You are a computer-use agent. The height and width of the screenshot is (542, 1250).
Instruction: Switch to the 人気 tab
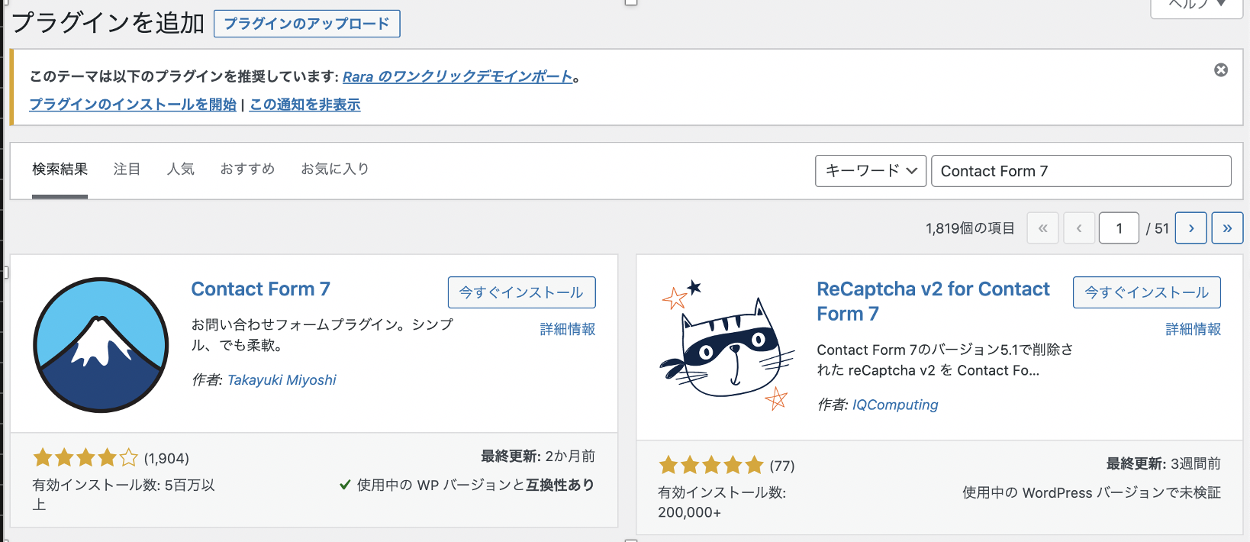[181, 169]
